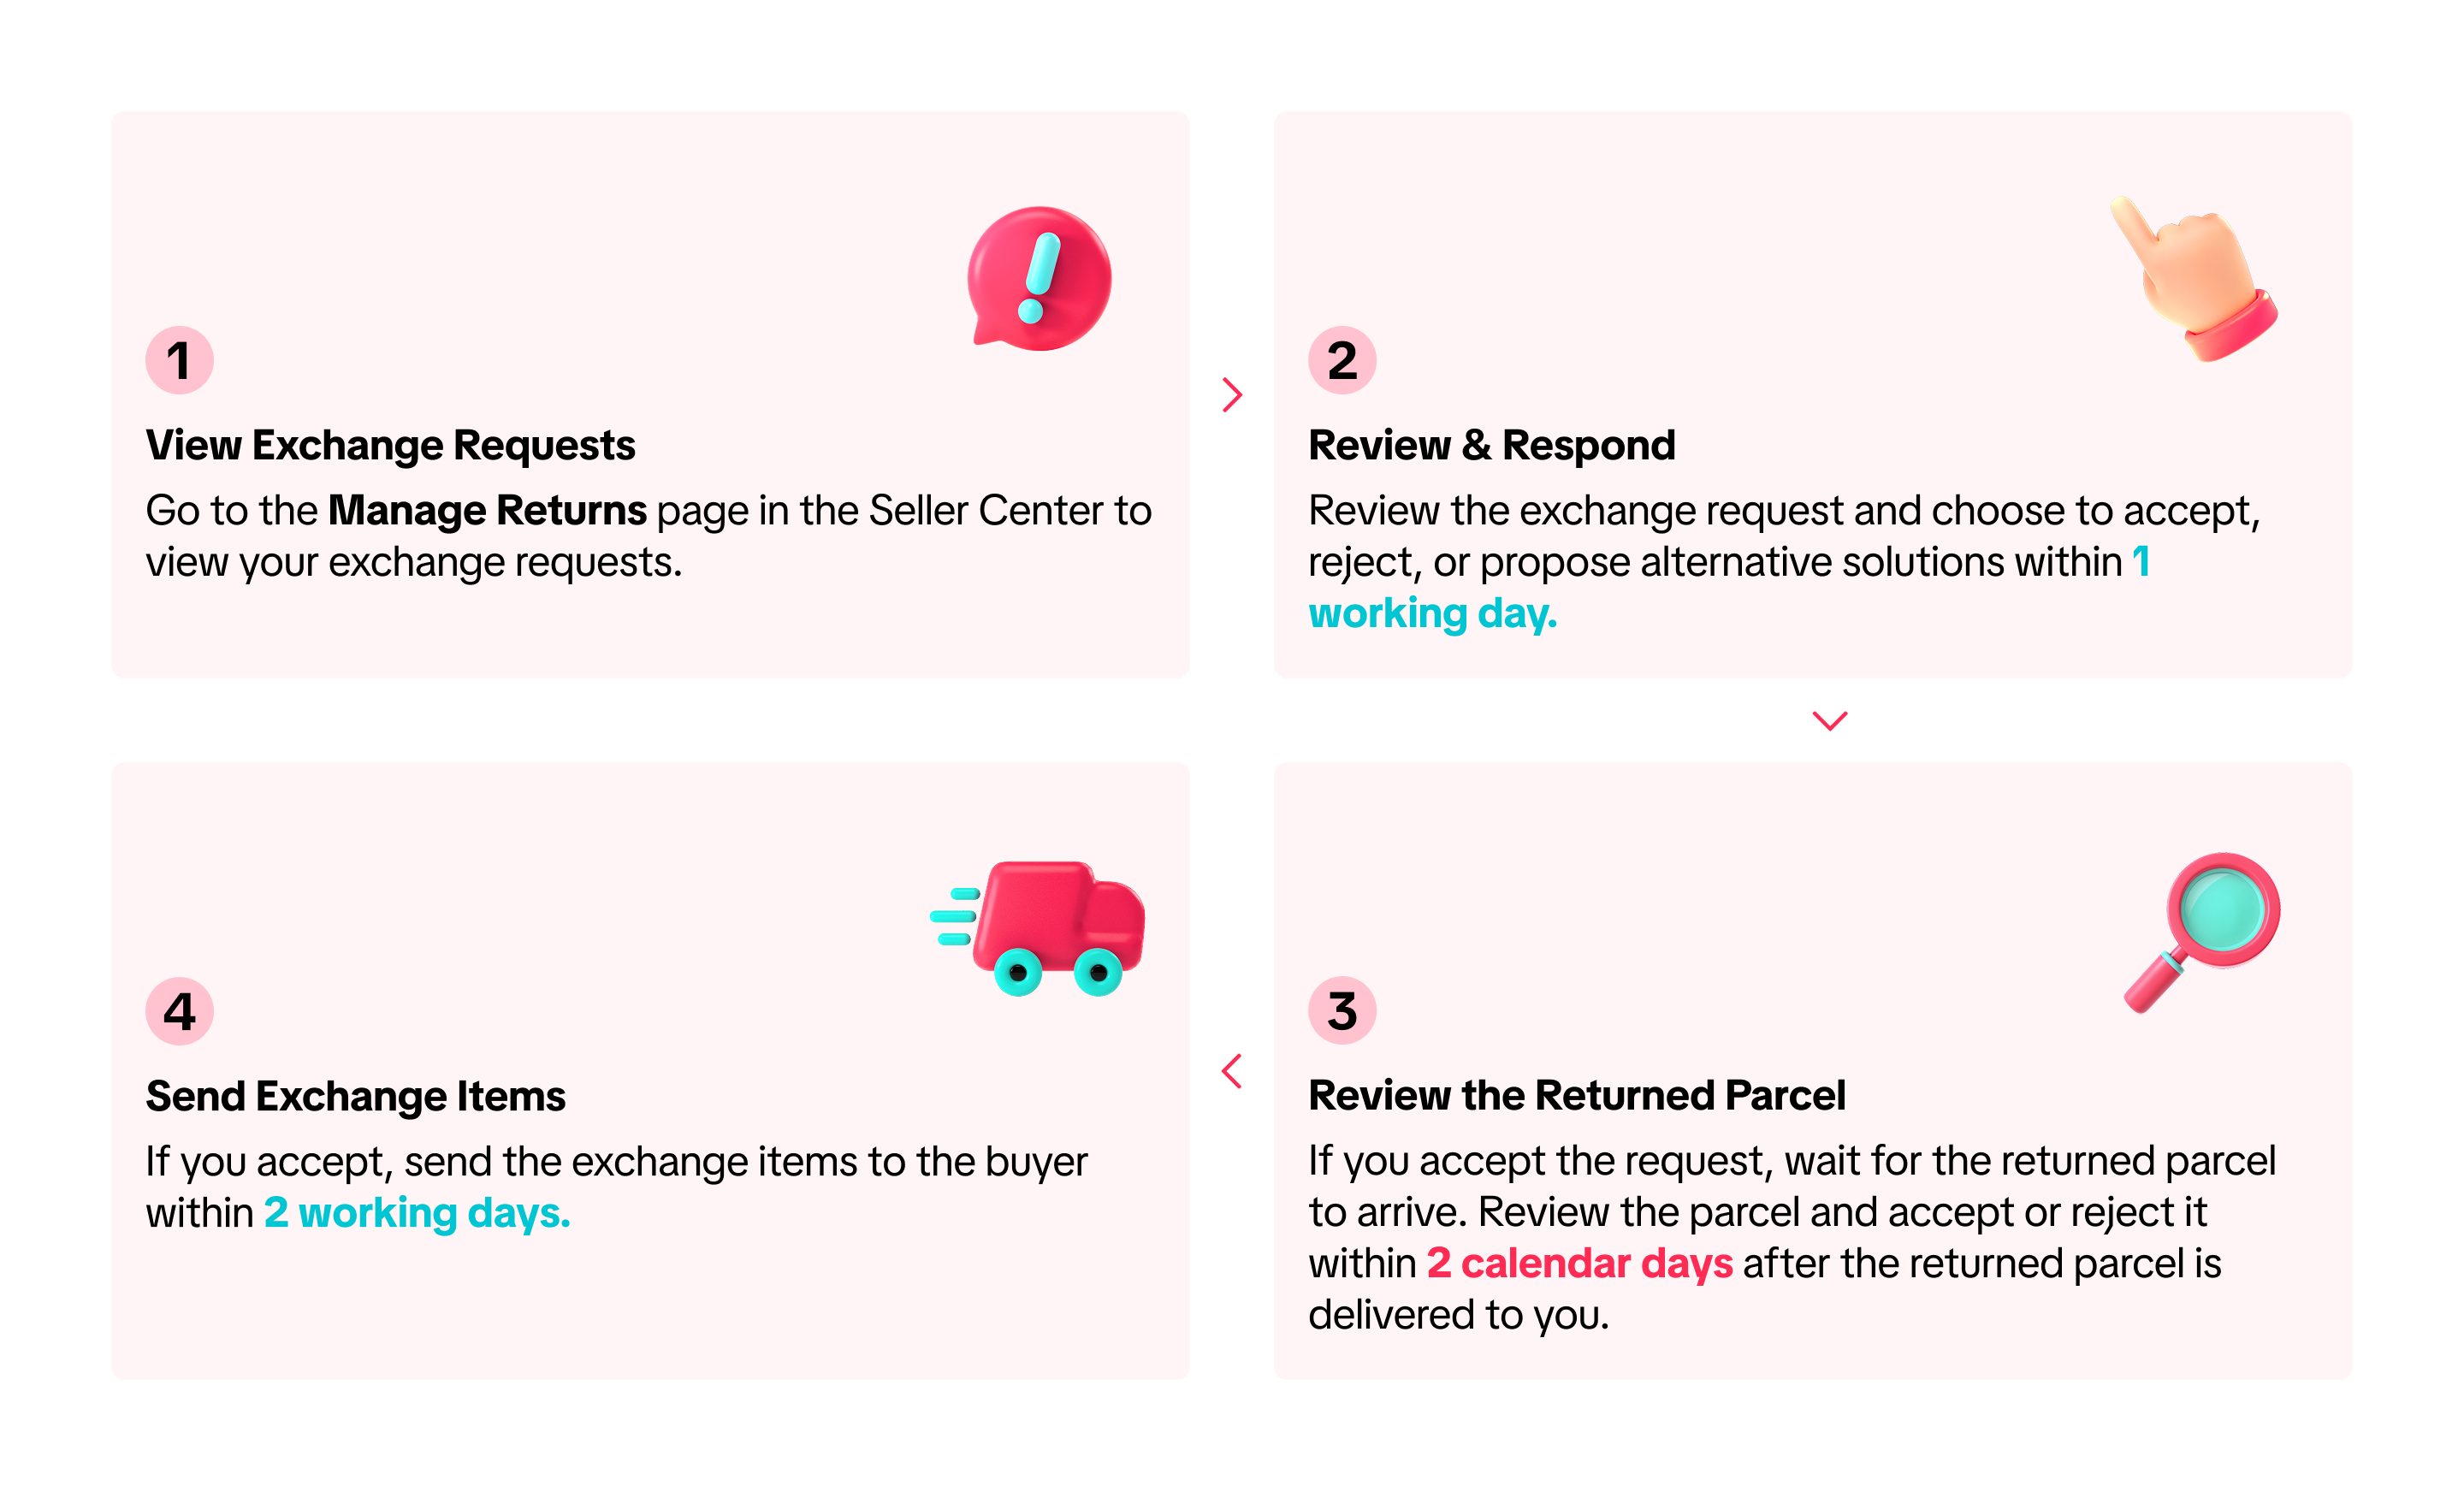This screenshot has height=1492, width=2464.
Task: Click the red exclamation speech bubble icon
Action: coord(1039,279)
